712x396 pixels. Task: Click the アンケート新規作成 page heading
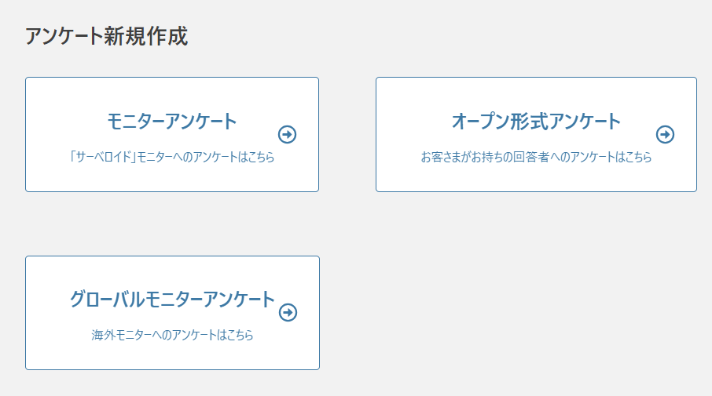click(106, 36)
